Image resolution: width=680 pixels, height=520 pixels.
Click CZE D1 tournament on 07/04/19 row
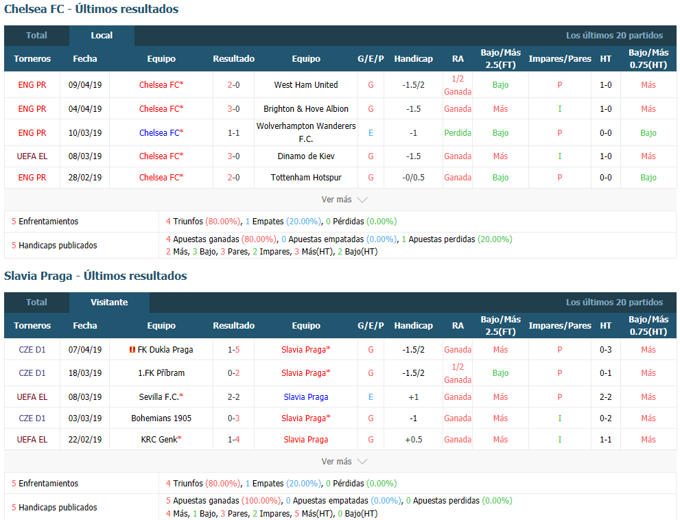click(x=32, y=350)
